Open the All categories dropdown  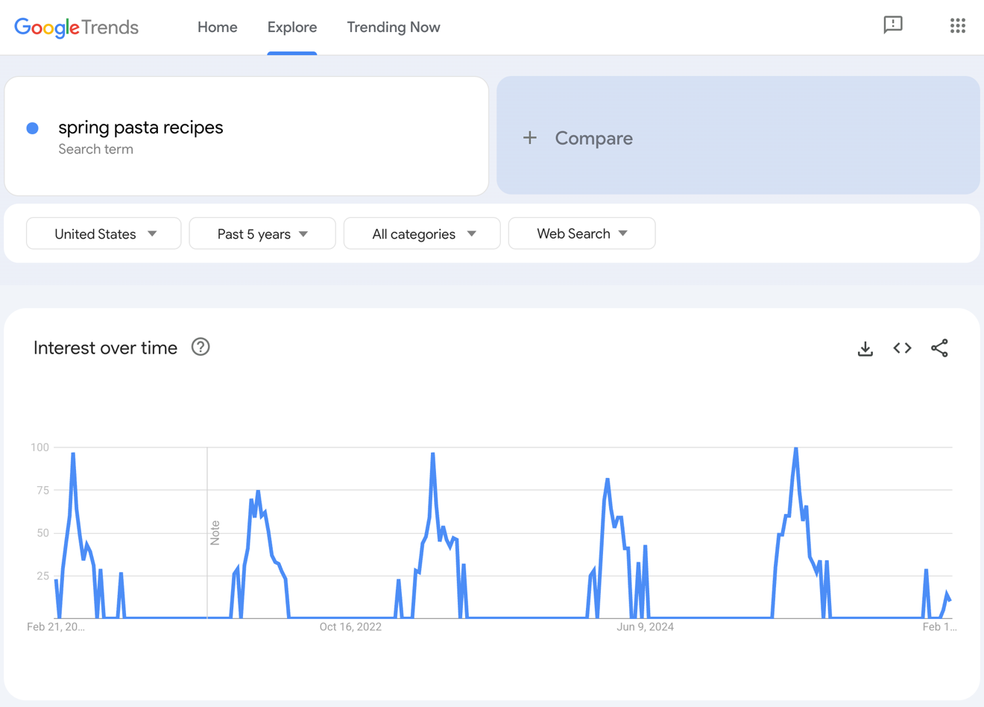[421, 233]
